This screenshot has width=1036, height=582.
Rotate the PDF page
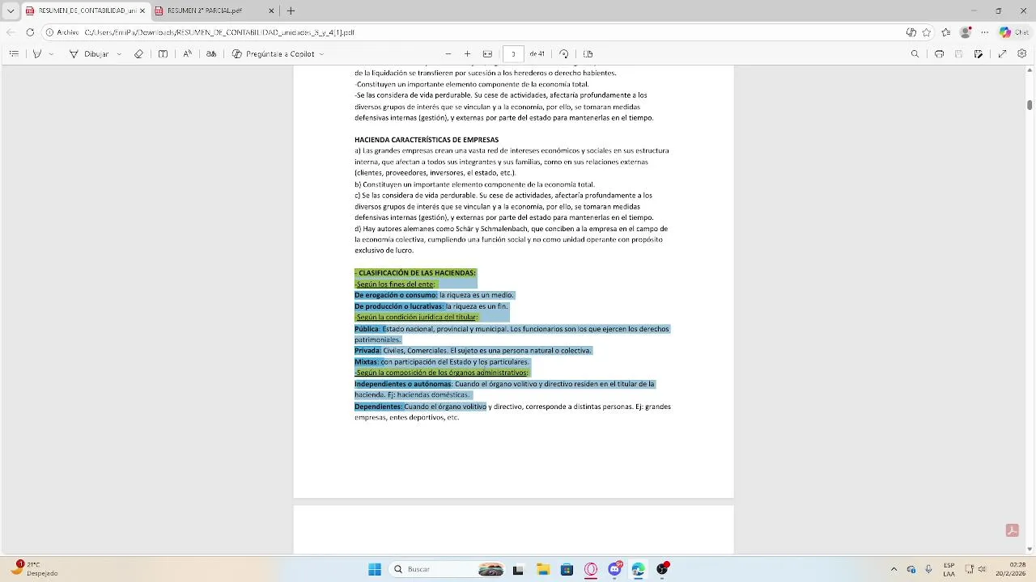[x=564, y=54]
